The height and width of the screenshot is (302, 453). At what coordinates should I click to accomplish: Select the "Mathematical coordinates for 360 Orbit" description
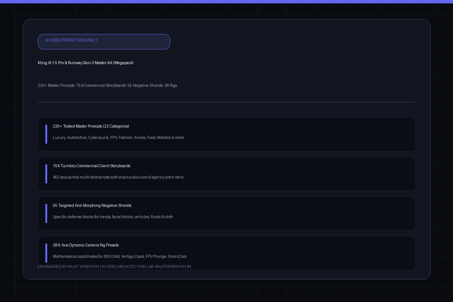[120, 256]
